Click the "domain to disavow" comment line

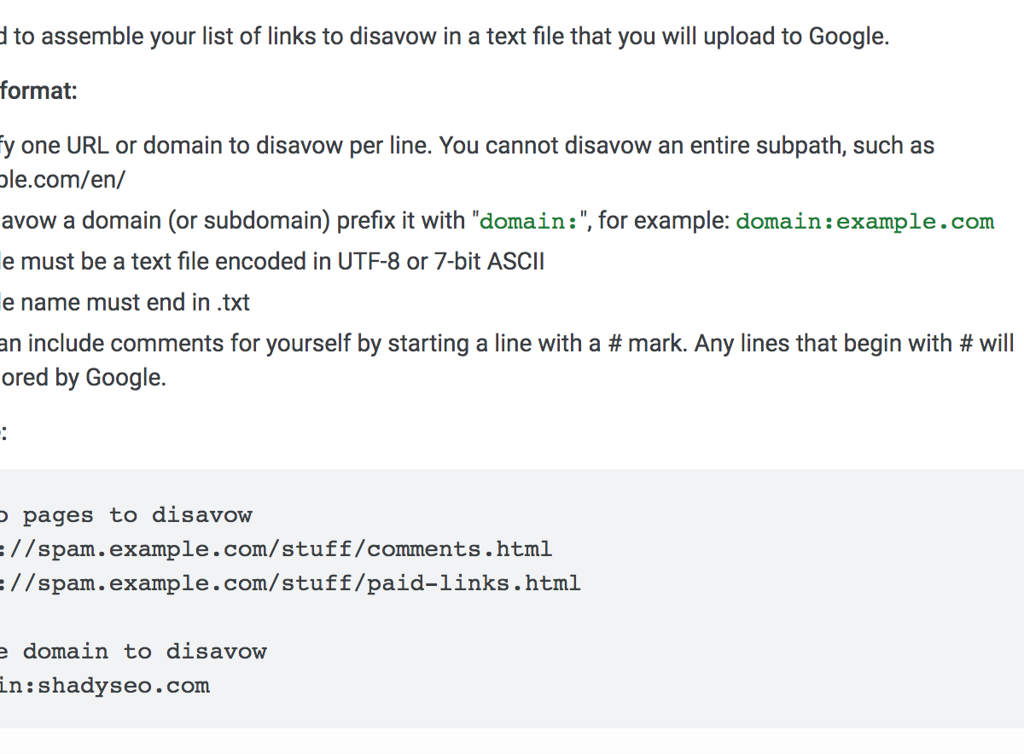pyautogui.click(x=143, y=652)
